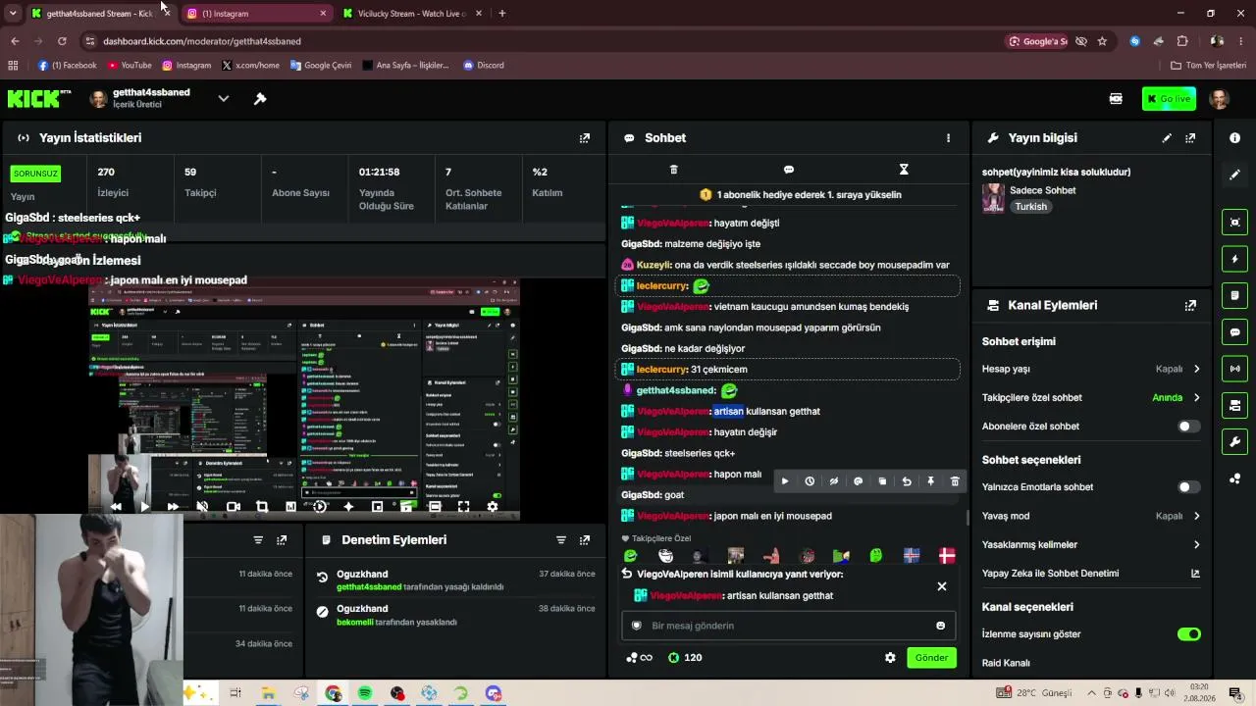Click the Kicks balance showing 120

coord(684,658)
